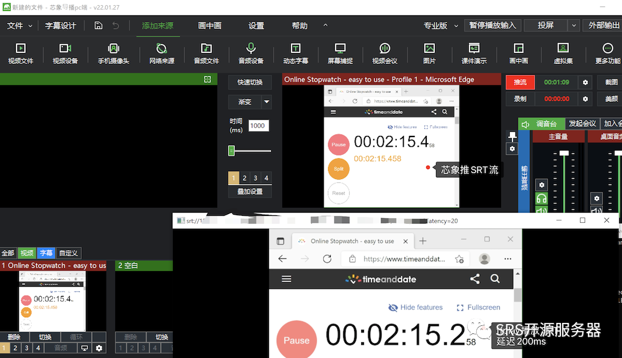
Task: Switch to the 添加来源 tab
Action: [x=157, y=26]
